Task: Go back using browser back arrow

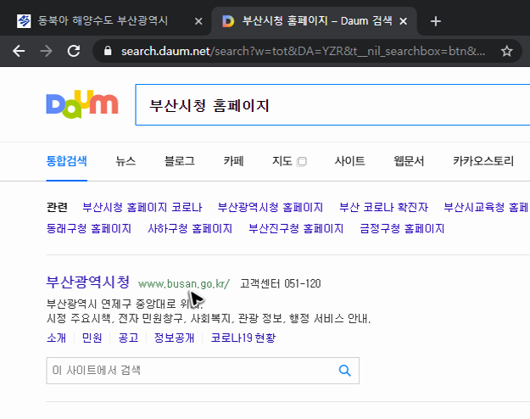Action: (x=19, y=51)
